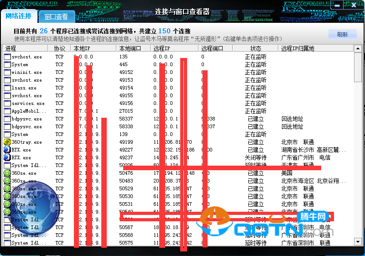365x256 pixels.
Task: Click the services.exe process icon
Action: 7,103
